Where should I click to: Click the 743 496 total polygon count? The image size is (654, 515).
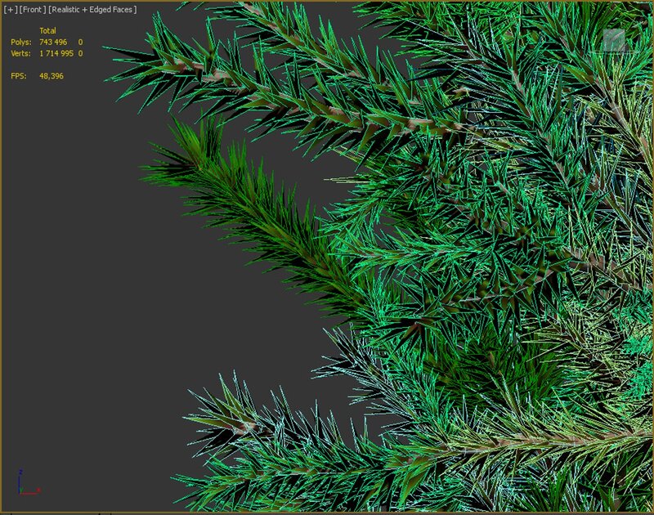pyautogui.click(x=54, y=42)
